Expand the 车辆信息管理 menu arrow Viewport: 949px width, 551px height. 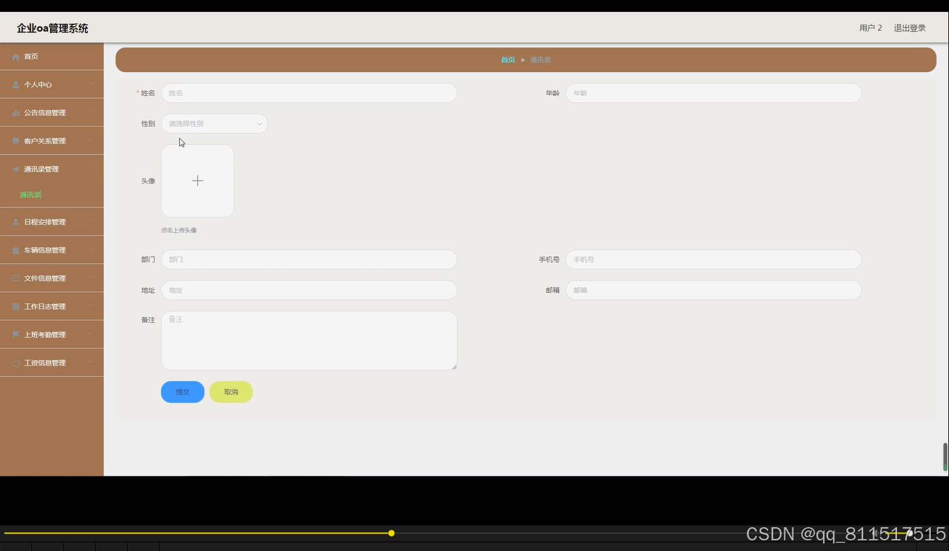coord(91,250)
